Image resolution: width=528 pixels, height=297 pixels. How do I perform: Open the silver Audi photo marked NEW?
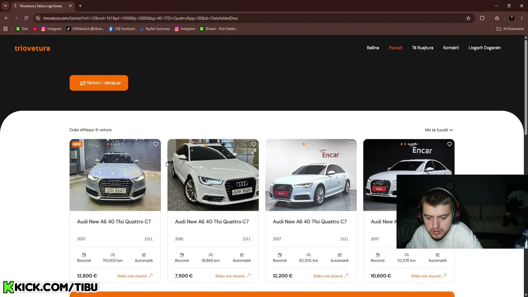pyautogui.click(x=115, y=175)
